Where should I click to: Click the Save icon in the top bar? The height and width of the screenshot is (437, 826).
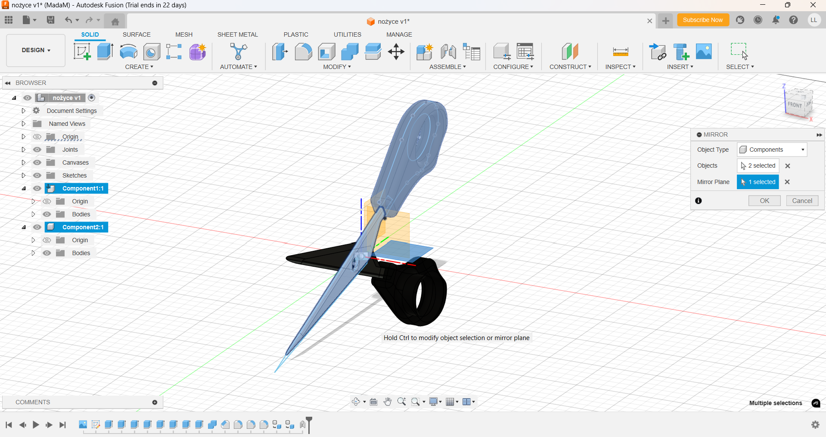(50, 20)
